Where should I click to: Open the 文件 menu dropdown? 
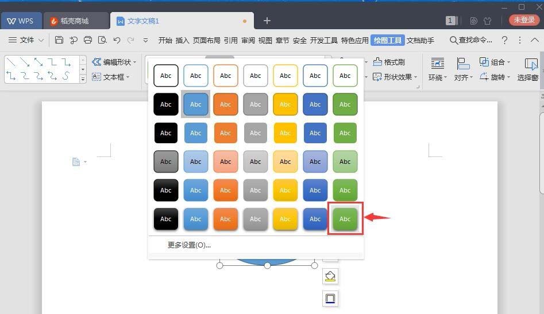[26, 40]
